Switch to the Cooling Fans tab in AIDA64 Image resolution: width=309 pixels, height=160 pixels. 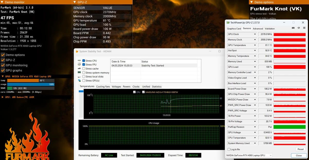pyautogui.click(x=103, y=87)
